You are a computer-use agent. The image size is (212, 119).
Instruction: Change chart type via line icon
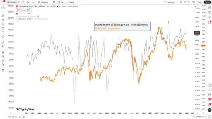[x=34, y=2]
